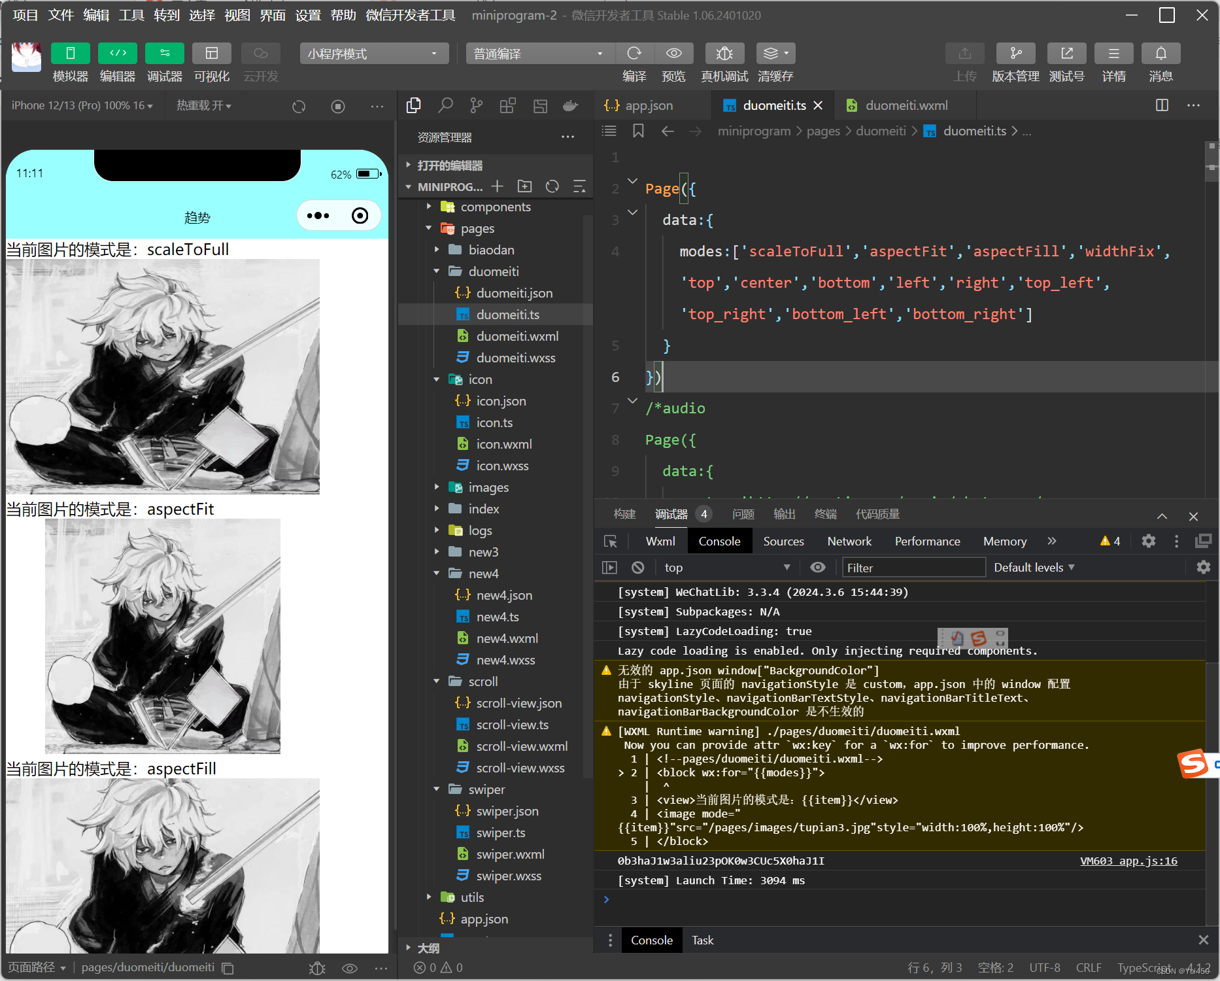Open the test account button
Screen dimensions: 1220x981
point(1066,53)
